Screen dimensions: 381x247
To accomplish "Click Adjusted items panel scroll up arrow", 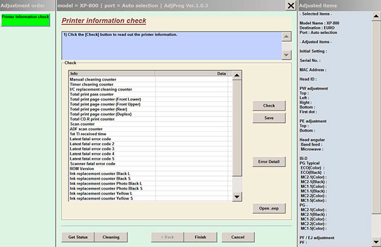I will [376, 16].
